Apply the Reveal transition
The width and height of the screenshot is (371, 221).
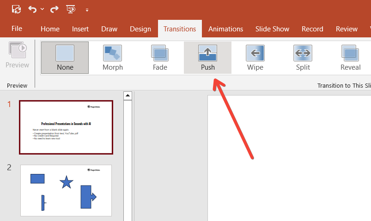pyautogui.click(x=350, y=58)
